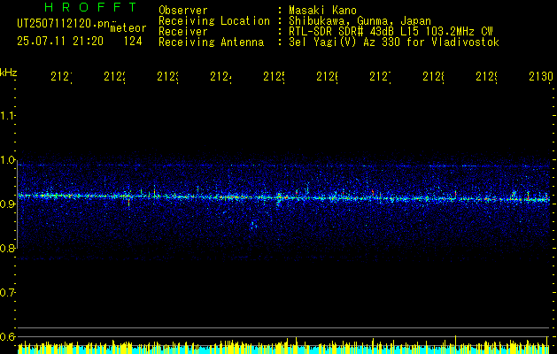557x354 pixels.
Task: Click the "Receiving Location" label
Action: tap(214, 21)
